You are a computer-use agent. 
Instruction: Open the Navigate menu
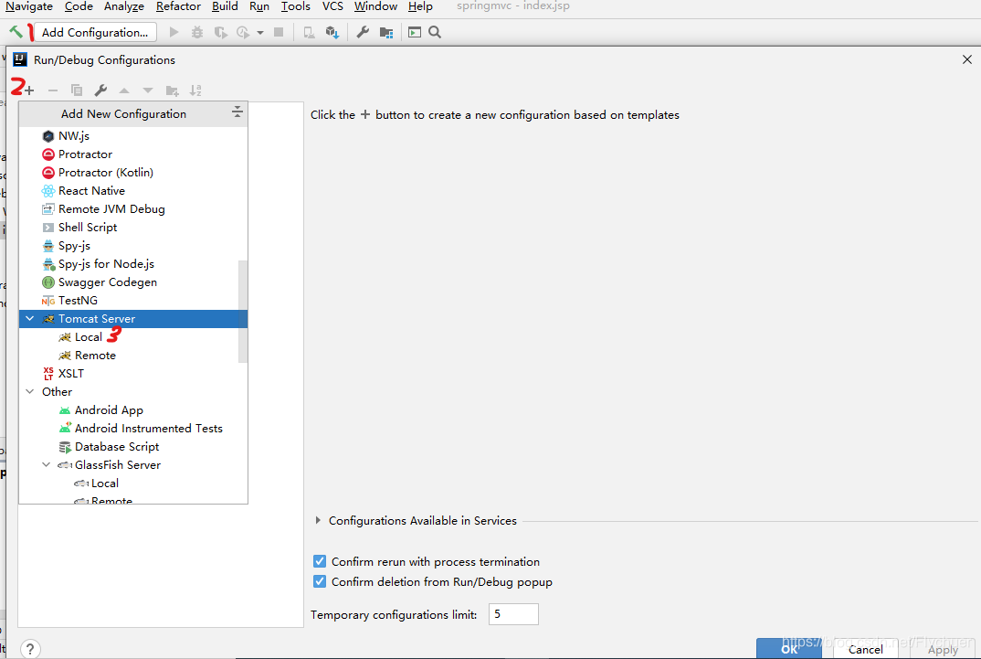(29, 6)
